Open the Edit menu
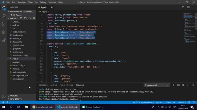This screenshot has height=110, width=197. coord(14,2)
